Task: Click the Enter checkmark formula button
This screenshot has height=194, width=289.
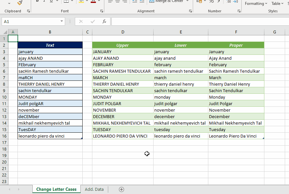Action: click(93, 21)
